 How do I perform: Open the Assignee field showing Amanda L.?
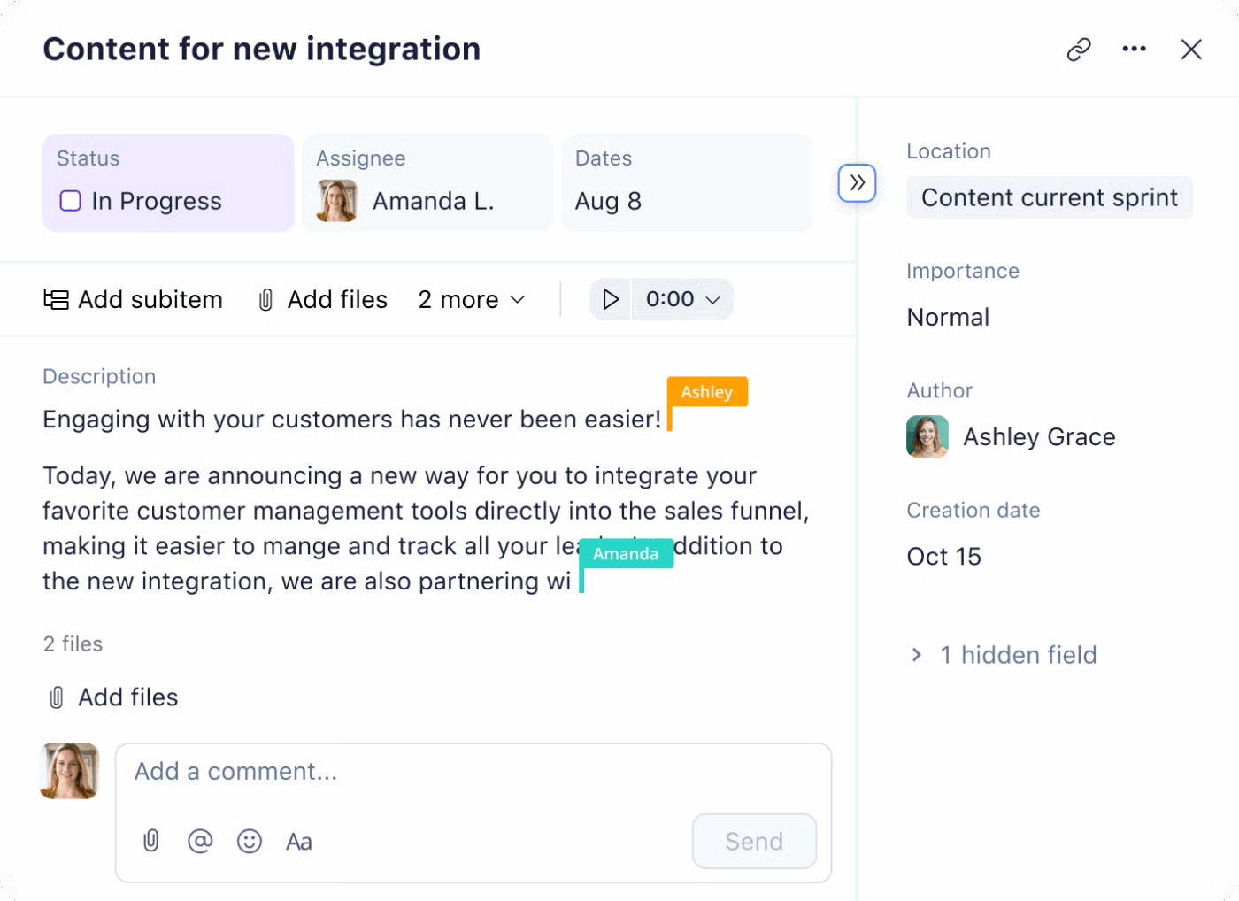point(427,183)
